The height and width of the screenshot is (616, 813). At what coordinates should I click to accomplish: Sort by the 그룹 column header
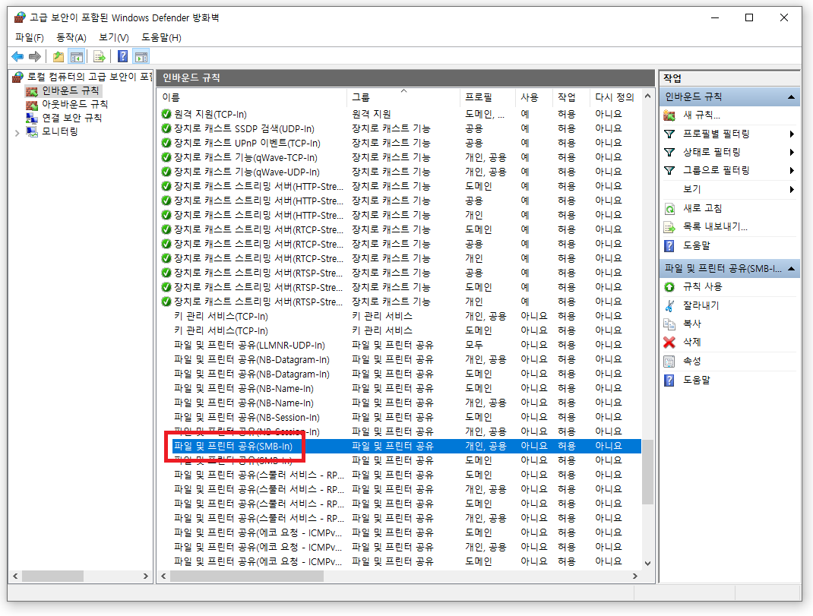pyautogui.click(x=403, y=97)
